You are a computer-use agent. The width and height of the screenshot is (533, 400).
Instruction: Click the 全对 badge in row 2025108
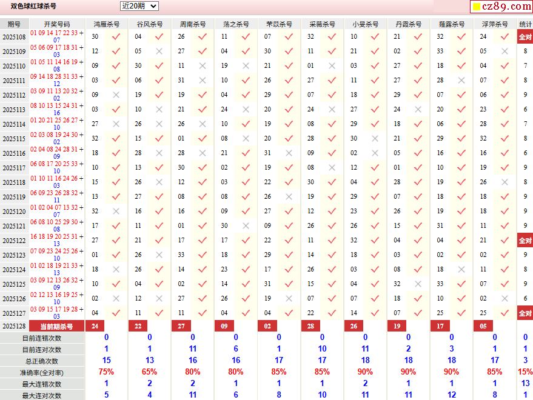525,37
